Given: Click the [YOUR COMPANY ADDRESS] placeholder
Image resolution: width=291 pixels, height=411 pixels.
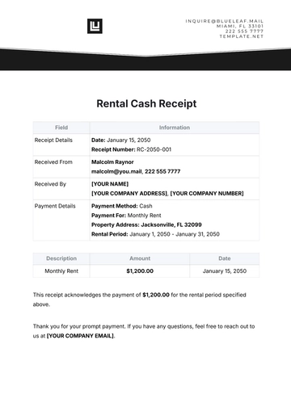Looking at the screenshot, I should (129, 194).
